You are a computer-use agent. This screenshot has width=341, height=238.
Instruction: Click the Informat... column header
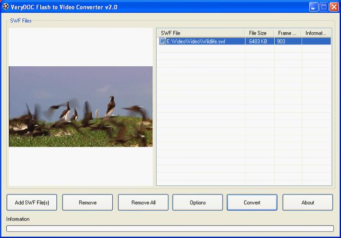(x=316, y=33)
